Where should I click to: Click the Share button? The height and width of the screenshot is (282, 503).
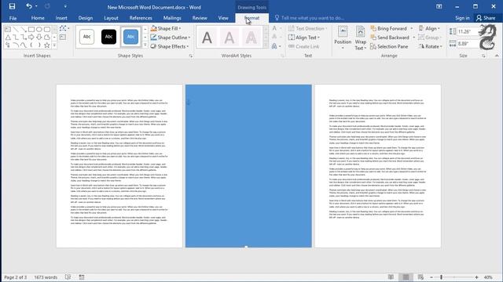coord(486,18)
